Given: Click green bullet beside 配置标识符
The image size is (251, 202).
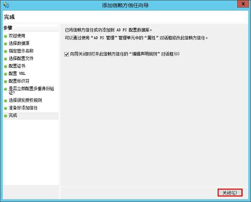Looking at the screenshot, I should point(5,82).
